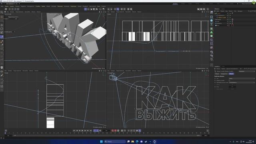
Task: Toggle green checkmark of top object row
Action: pos(230,13)
